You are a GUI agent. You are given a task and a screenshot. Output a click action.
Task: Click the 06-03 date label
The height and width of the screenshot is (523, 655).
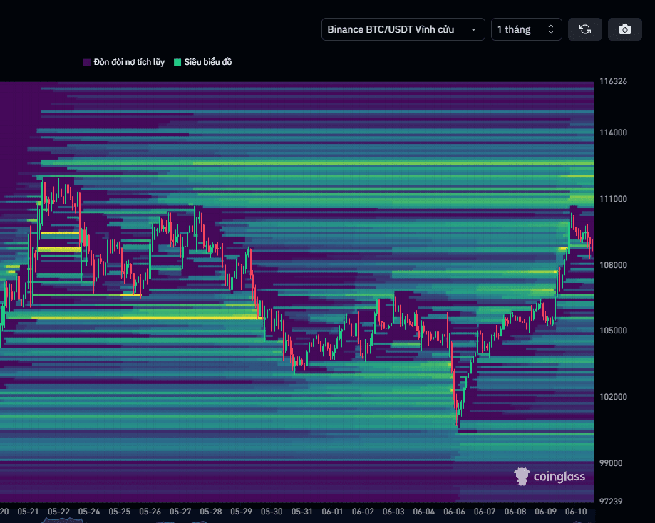(393, 512)
